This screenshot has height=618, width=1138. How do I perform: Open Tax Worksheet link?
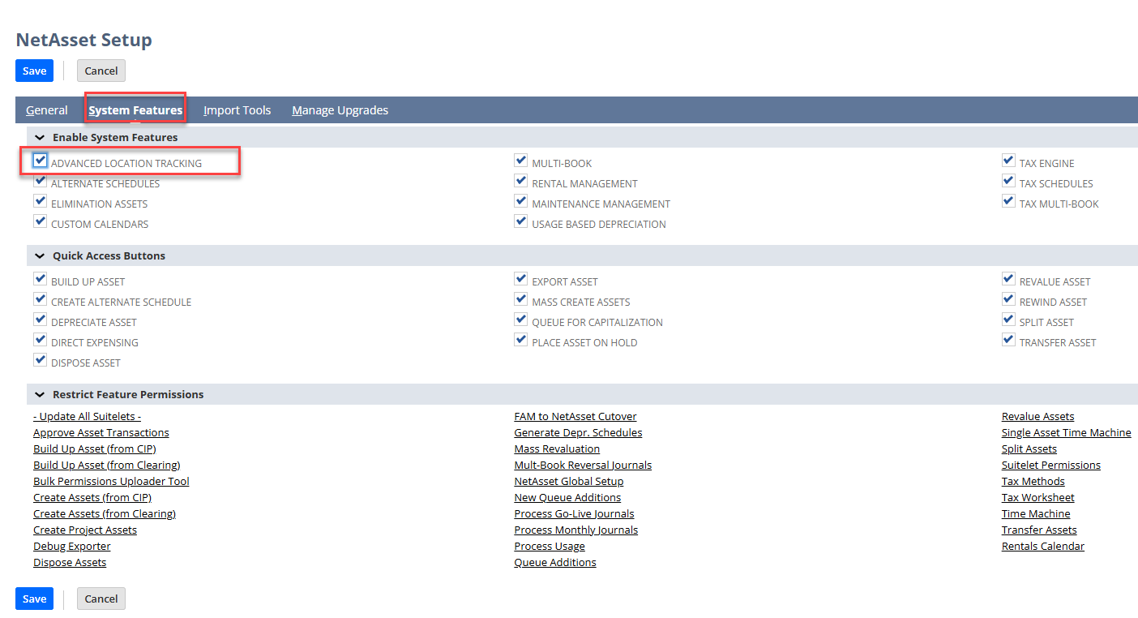tap(1037, 497)
